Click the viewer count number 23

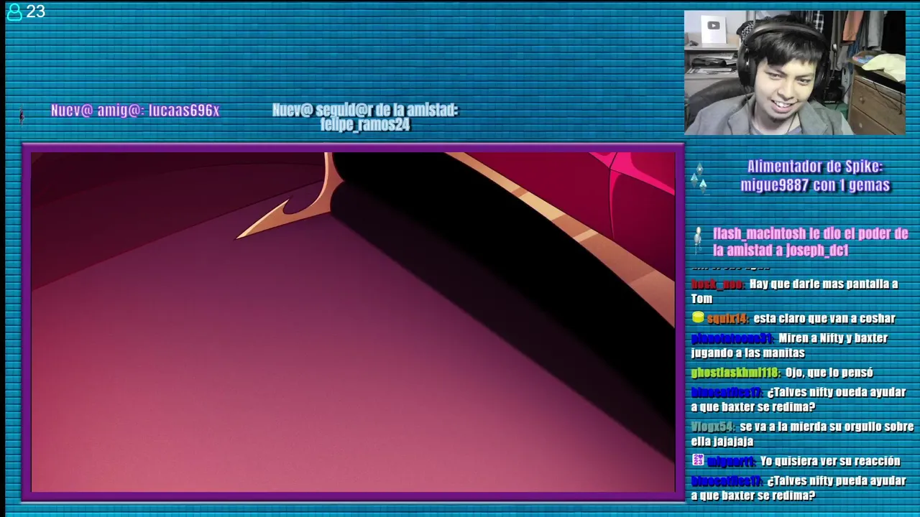[x=35, y=11]
